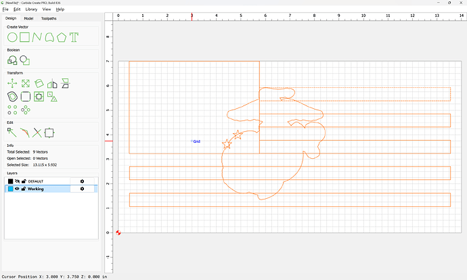The image size is (467, 280).
Task: Switch to the Model tab
Action: click(28, 18)
